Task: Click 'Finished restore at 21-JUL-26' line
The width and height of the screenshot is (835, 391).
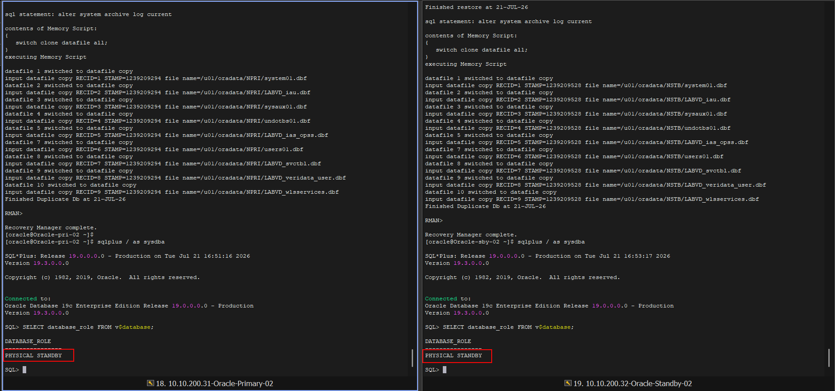Action: click(x=477, y=7)
